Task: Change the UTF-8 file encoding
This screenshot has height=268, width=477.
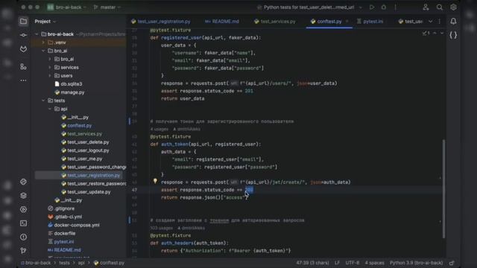Action: point(353,263)
